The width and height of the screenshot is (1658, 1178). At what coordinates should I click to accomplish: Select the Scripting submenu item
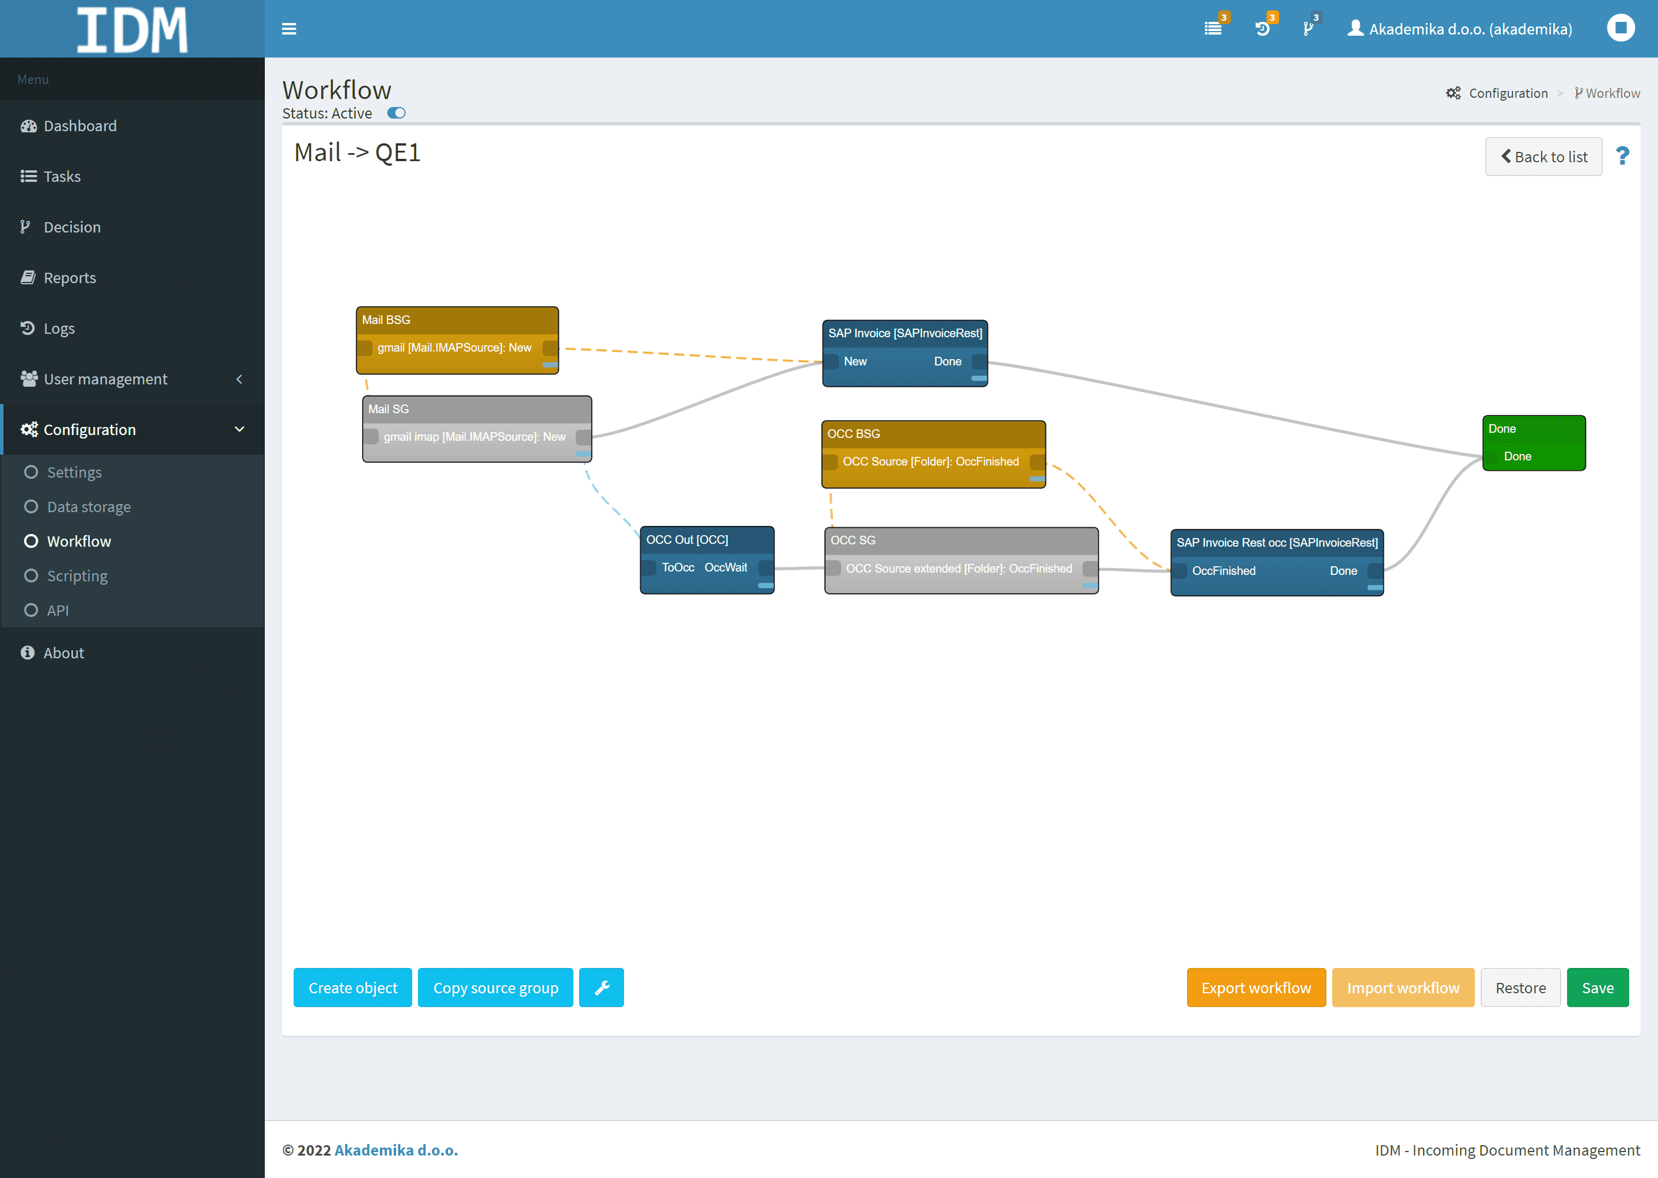point(77,576)
